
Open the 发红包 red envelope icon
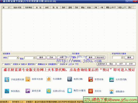tap(91, 91)
